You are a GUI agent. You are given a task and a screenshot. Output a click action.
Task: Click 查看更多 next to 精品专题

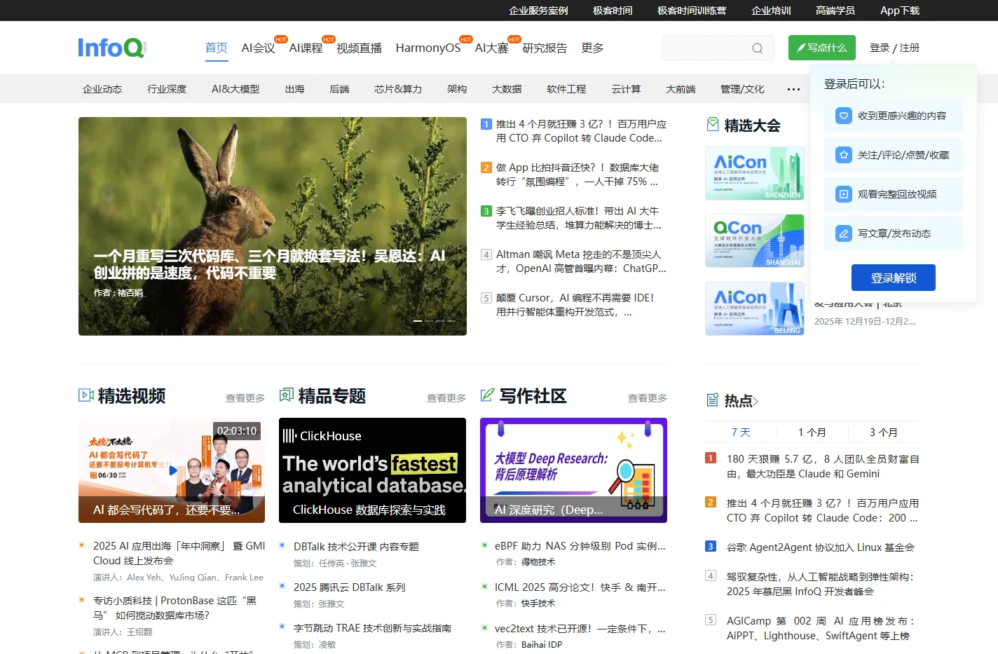click(446, 398)
